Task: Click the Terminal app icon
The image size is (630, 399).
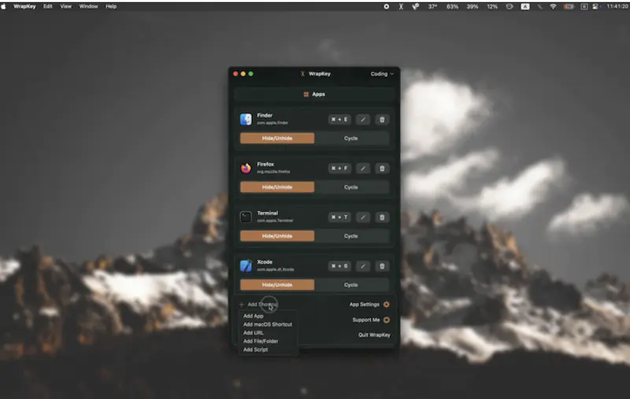Action: [246, 217]
